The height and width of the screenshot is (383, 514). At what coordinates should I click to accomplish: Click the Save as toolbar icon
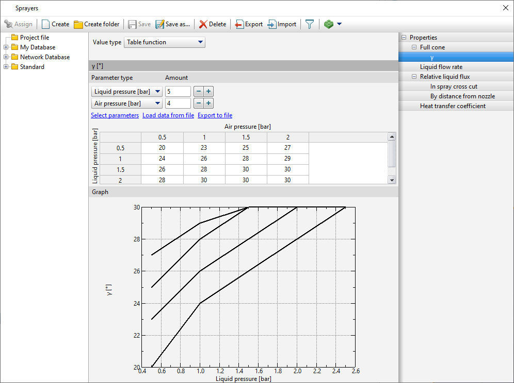click(x=159, y=24)
